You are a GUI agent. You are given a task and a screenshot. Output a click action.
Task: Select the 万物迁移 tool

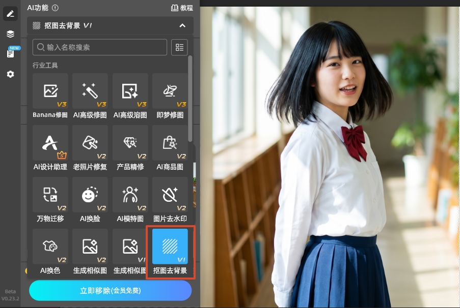[x=50, y=200]
